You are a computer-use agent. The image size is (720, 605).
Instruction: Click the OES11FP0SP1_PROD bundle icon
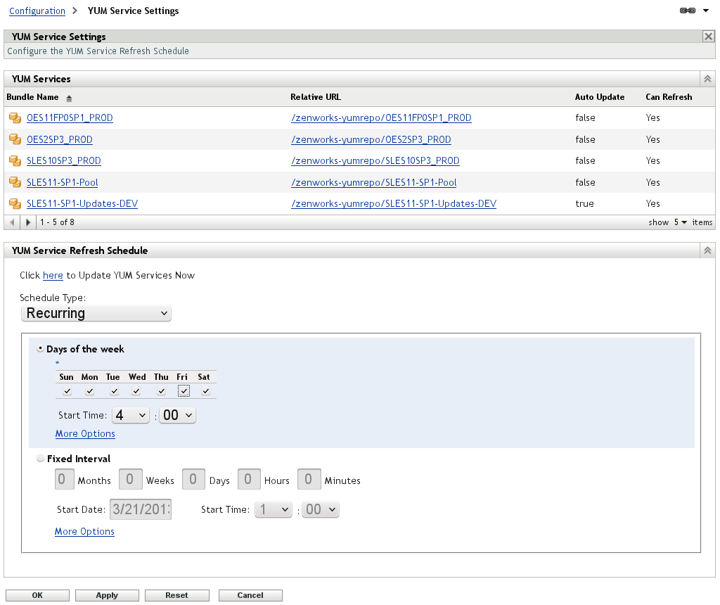(14, 118)
